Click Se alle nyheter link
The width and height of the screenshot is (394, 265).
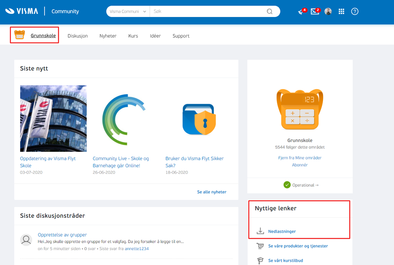click(211, 192)
